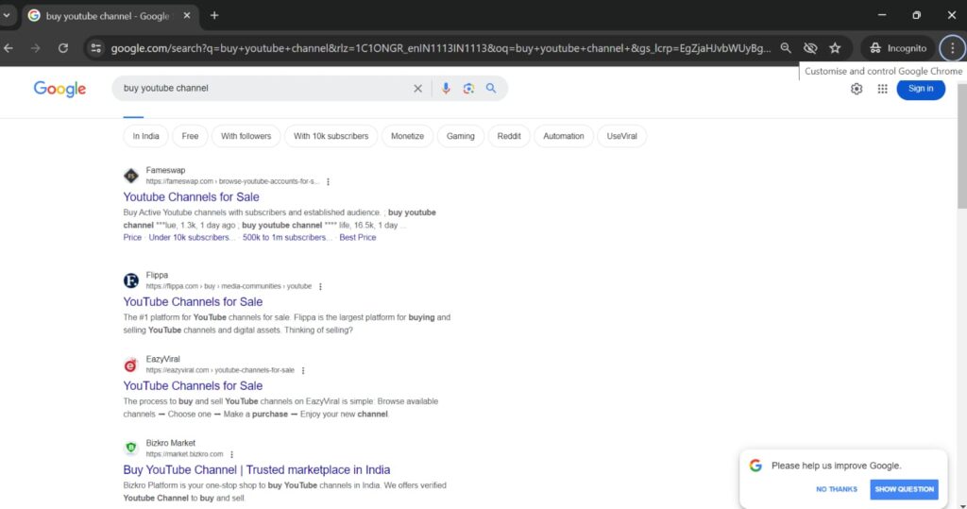Image resolution: width=967 pixels, height=509 pixels.
Task: Select the 'Free' filter chip
Action: click(x=190, y=136)
